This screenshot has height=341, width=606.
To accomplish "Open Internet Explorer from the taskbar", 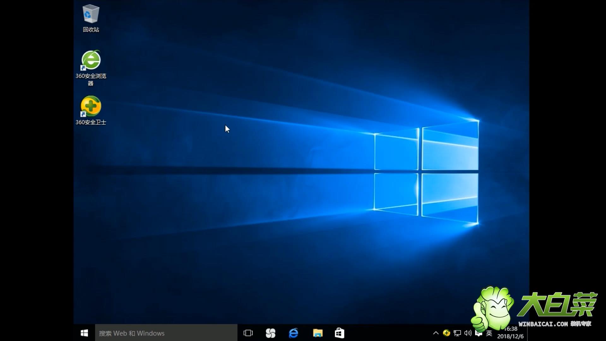I will (x=294, y=333).
